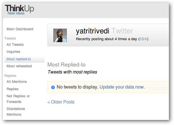This screenshot has width=174, height=125.
Task: Click the Twitter bird badge on avatar
Action: (64, 40)
